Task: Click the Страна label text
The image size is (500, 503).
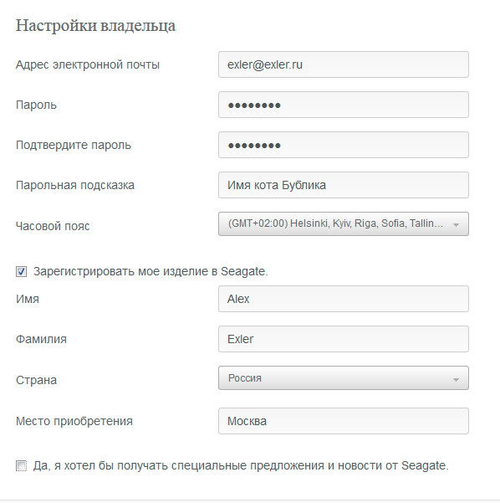Action: (36, 380)
